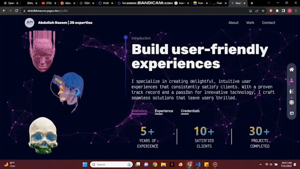This screenshot has height=169, width=300.
Task: Open the skills person-diagram icon in the sidebar
Action: click(292, 91)
